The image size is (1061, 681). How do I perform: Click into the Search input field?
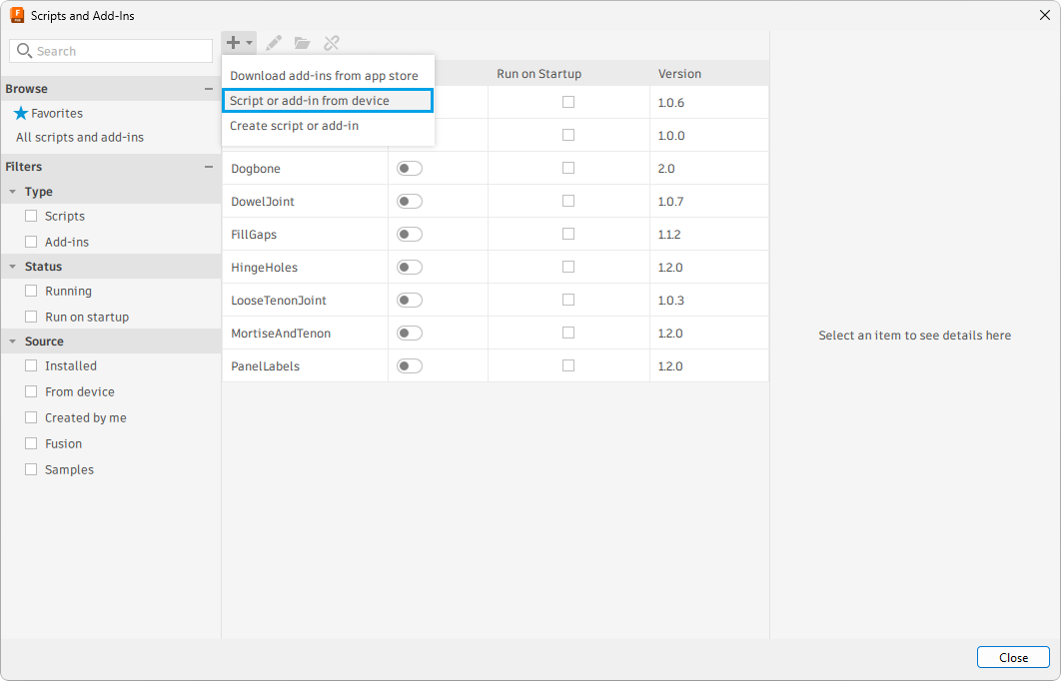(x=120, y=51)
